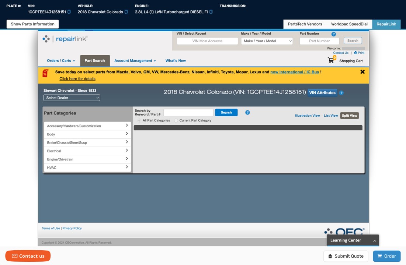Open the shopping cart icon
The height and width of the screenshot is (265, 406).
click(331, 60)
